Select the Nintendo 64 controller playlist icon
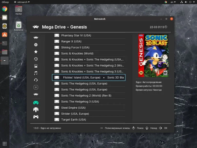This screenshot has width=197, height=148. [36, 110]
